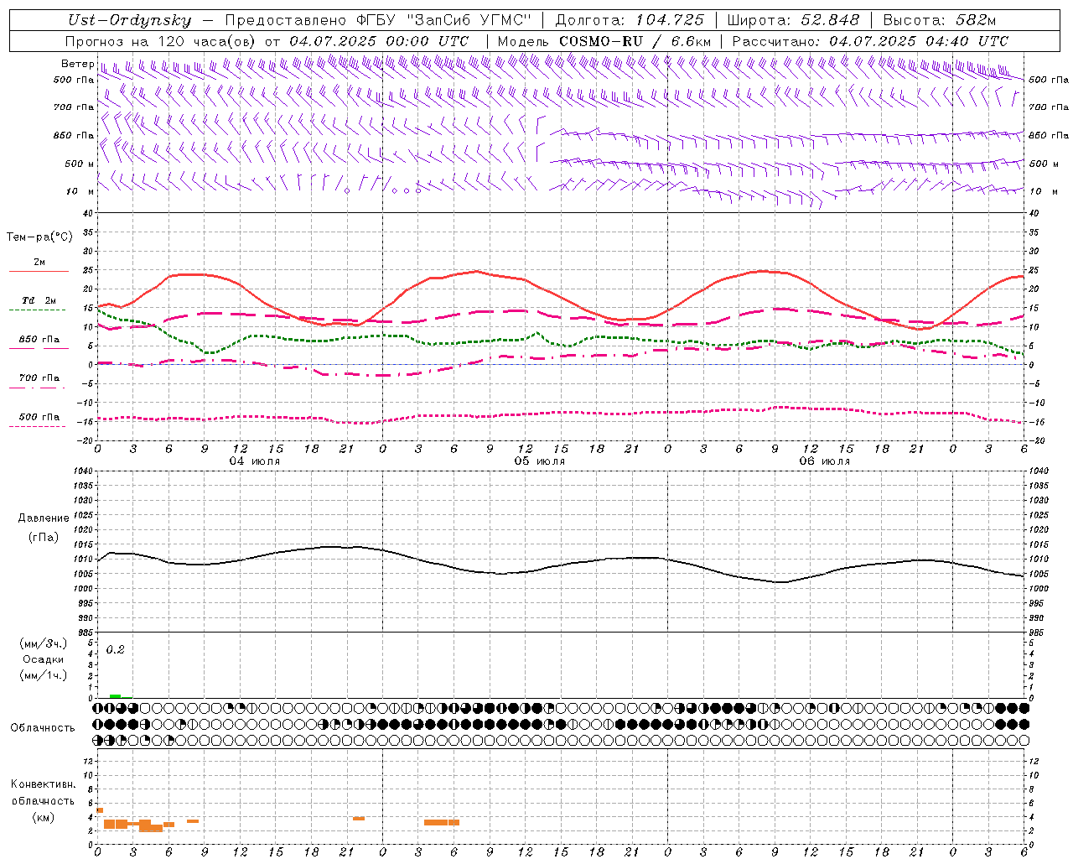The image size is (1073, 859).
Task: Select the longitude value 104.725
Action: click(x=669, y=21)
